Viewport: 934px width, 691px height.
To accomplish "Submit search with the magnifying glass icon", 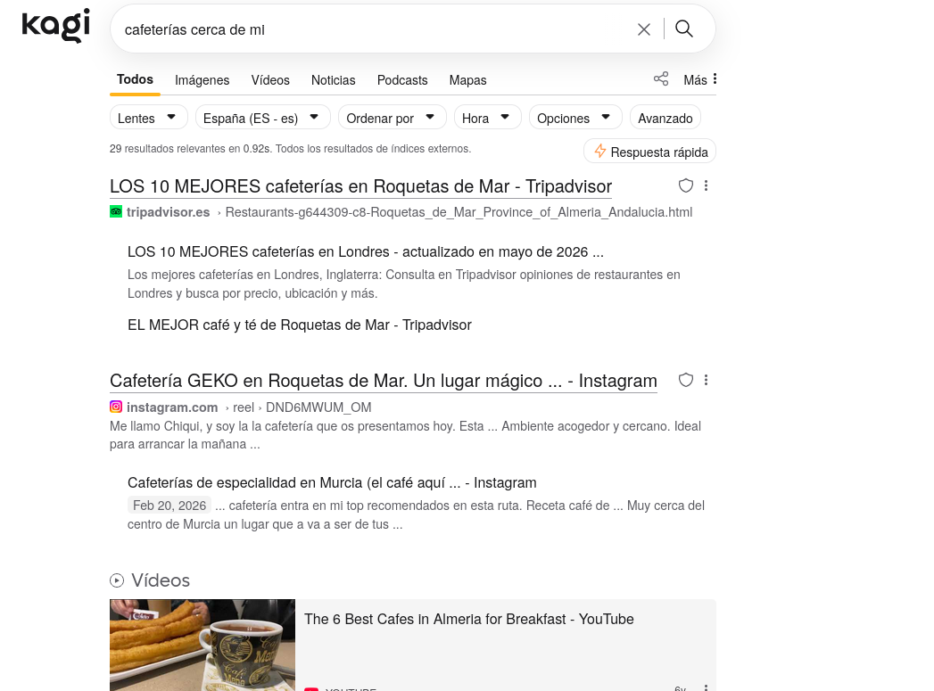I will [x=684, y=29].
